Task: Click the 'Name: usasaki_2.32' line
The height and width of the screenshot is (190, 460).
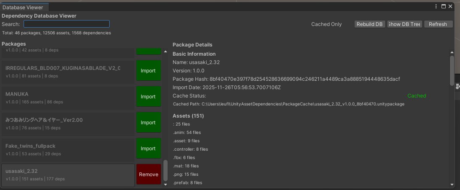Action: (x=196, y=62)
